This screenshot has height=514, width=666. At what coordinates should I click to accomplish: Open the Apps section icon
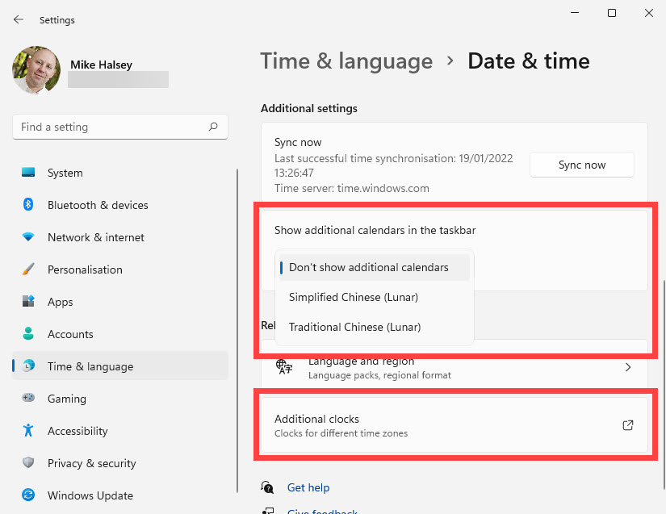click(x=29, y=302)
